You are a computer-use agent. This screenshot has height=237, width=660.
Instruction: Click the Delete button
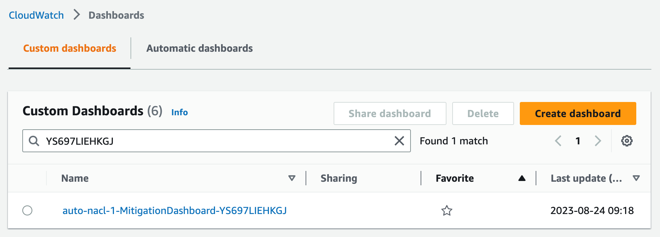click(483, 113)
